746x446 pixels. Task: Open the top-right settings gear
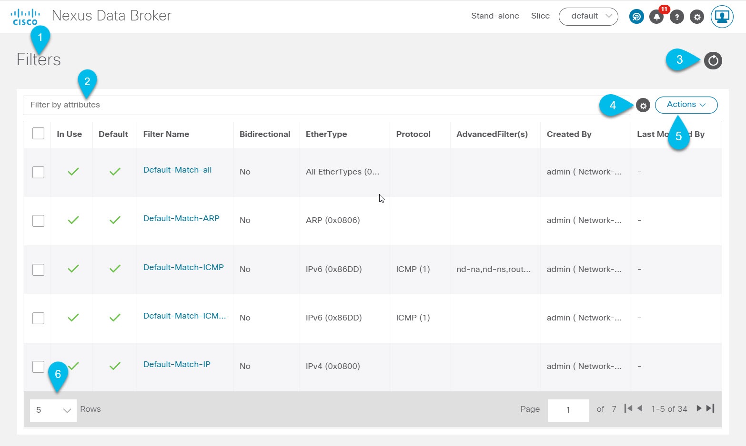697,17
